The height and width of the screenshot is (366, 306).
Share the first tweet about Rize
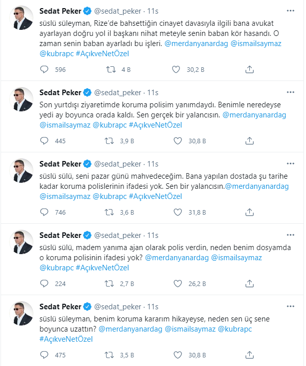click(x=249, y=70)
